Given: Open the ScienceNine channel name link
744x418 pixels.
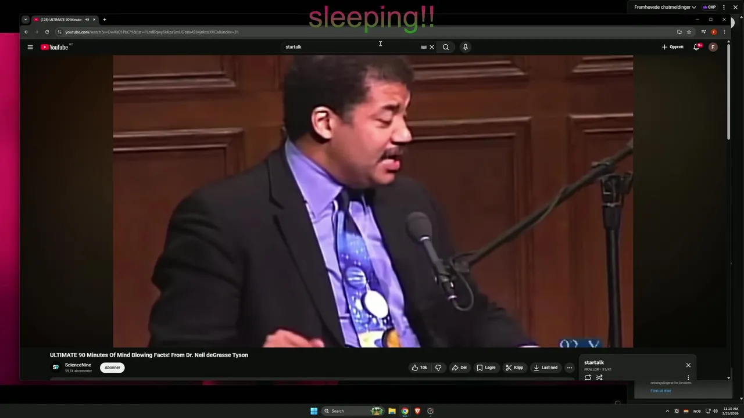Looking at the screenshot, I should pyautogui.click(x=78, y=365).
